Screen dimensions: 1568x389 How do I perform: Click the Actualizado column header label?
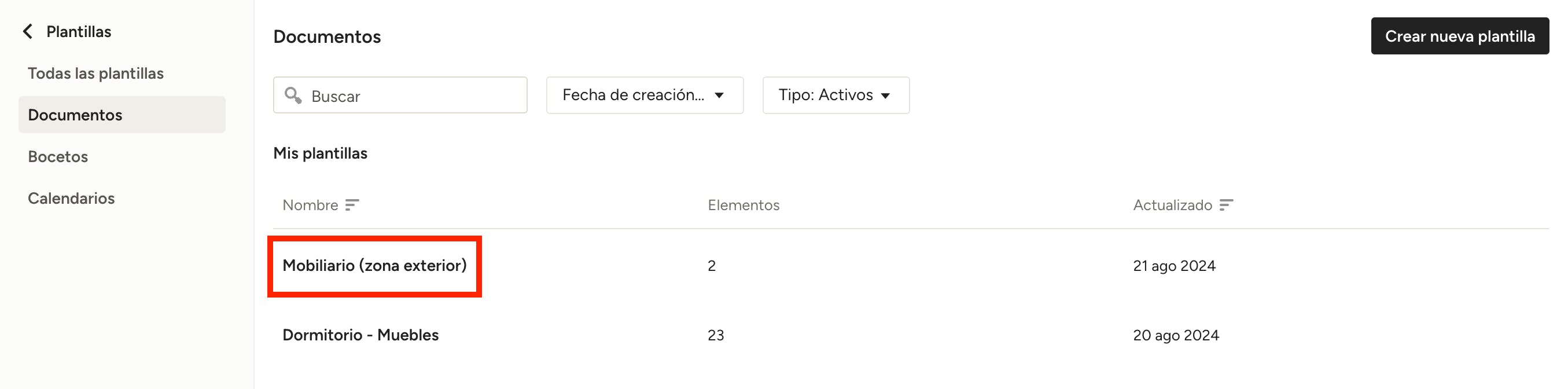pos(1172,205)
